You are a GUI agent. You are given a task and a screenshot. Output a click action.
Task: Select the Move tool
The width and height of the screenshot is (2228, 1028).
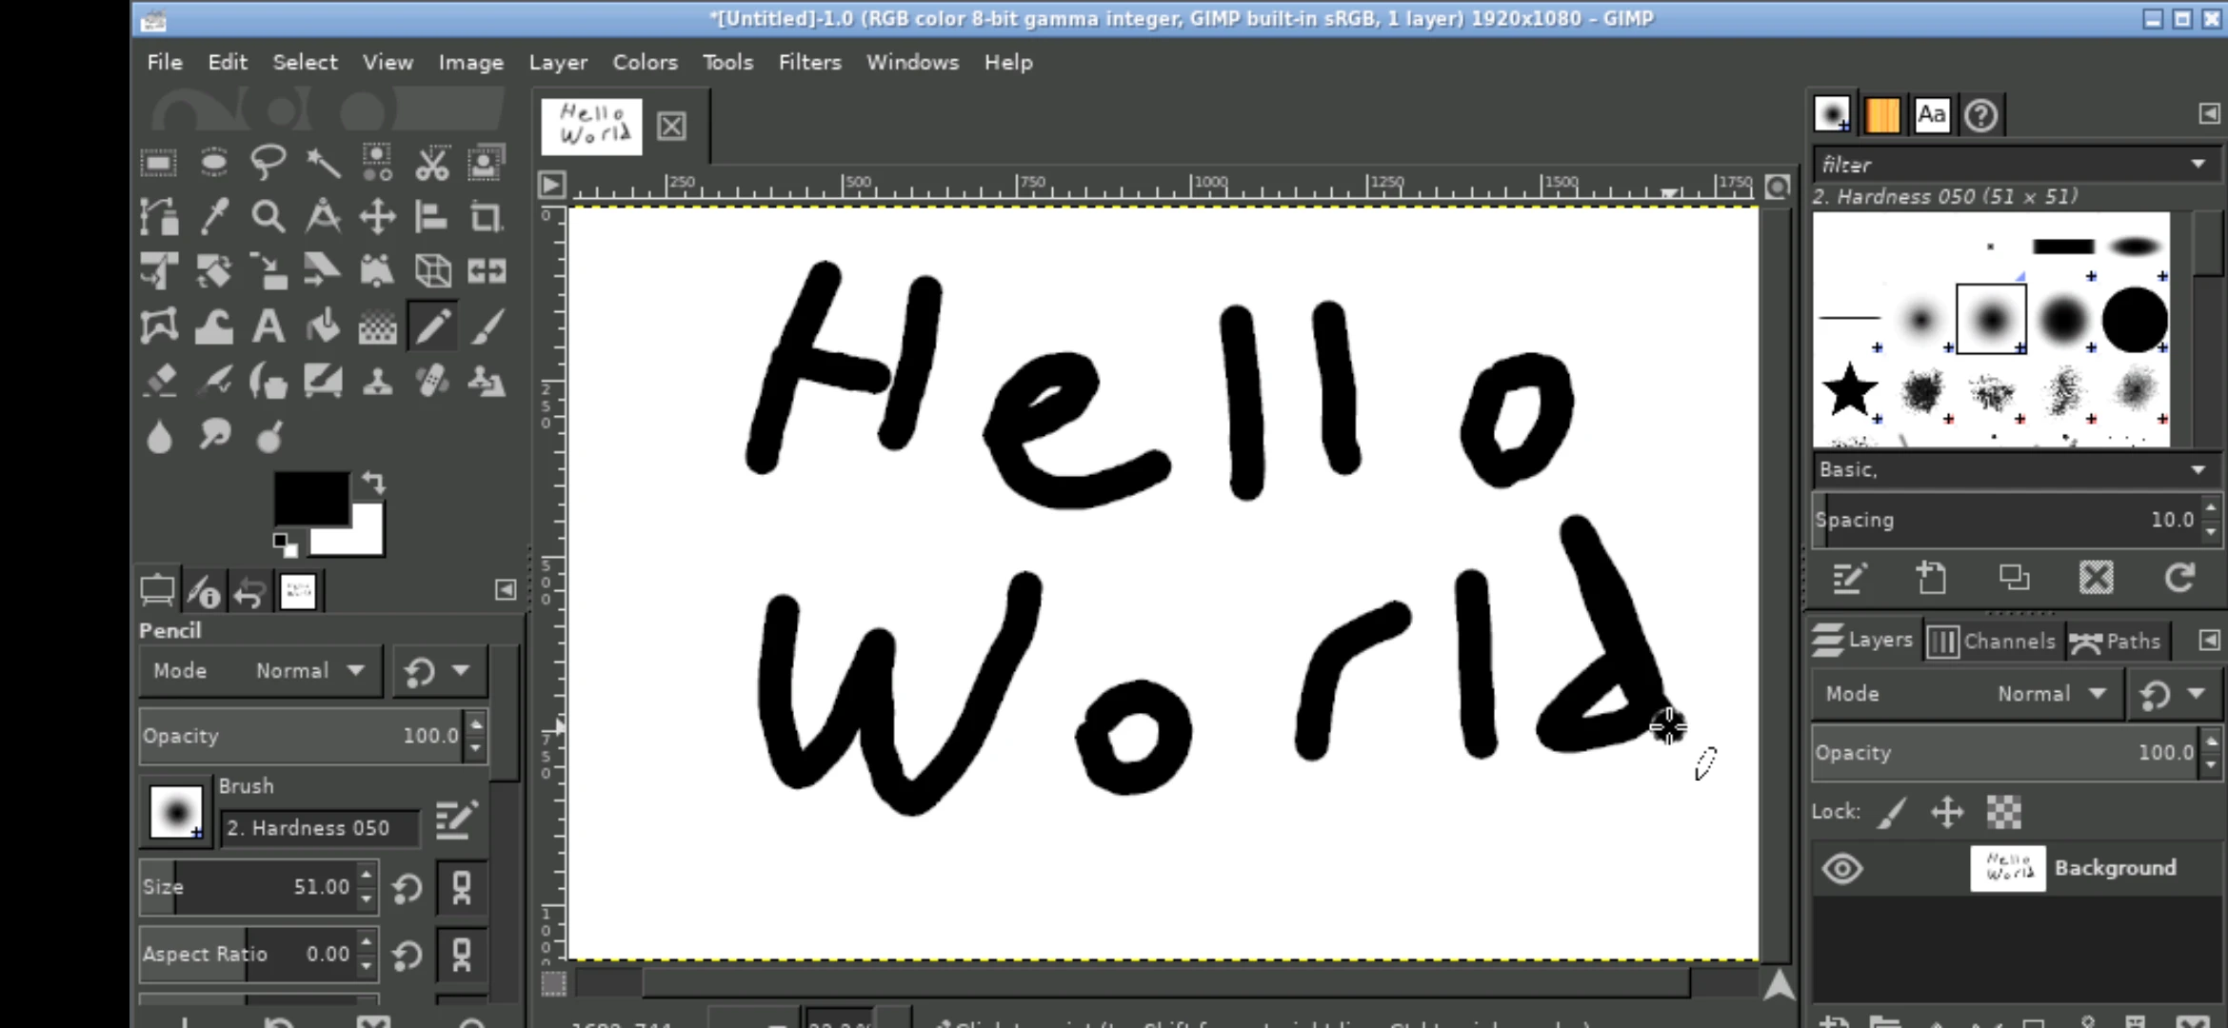pos(377,217)
